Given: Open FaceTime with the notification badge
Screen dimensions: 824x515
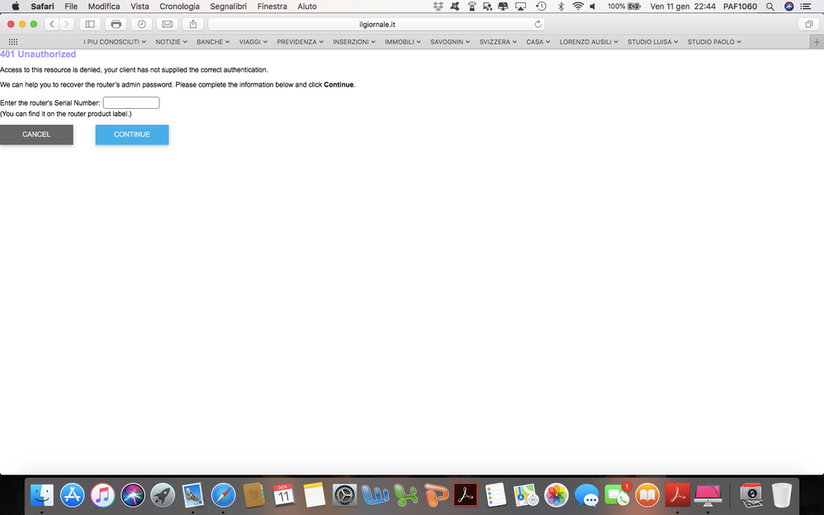Looking at the screenshot, I should click(x=617, y=495).
